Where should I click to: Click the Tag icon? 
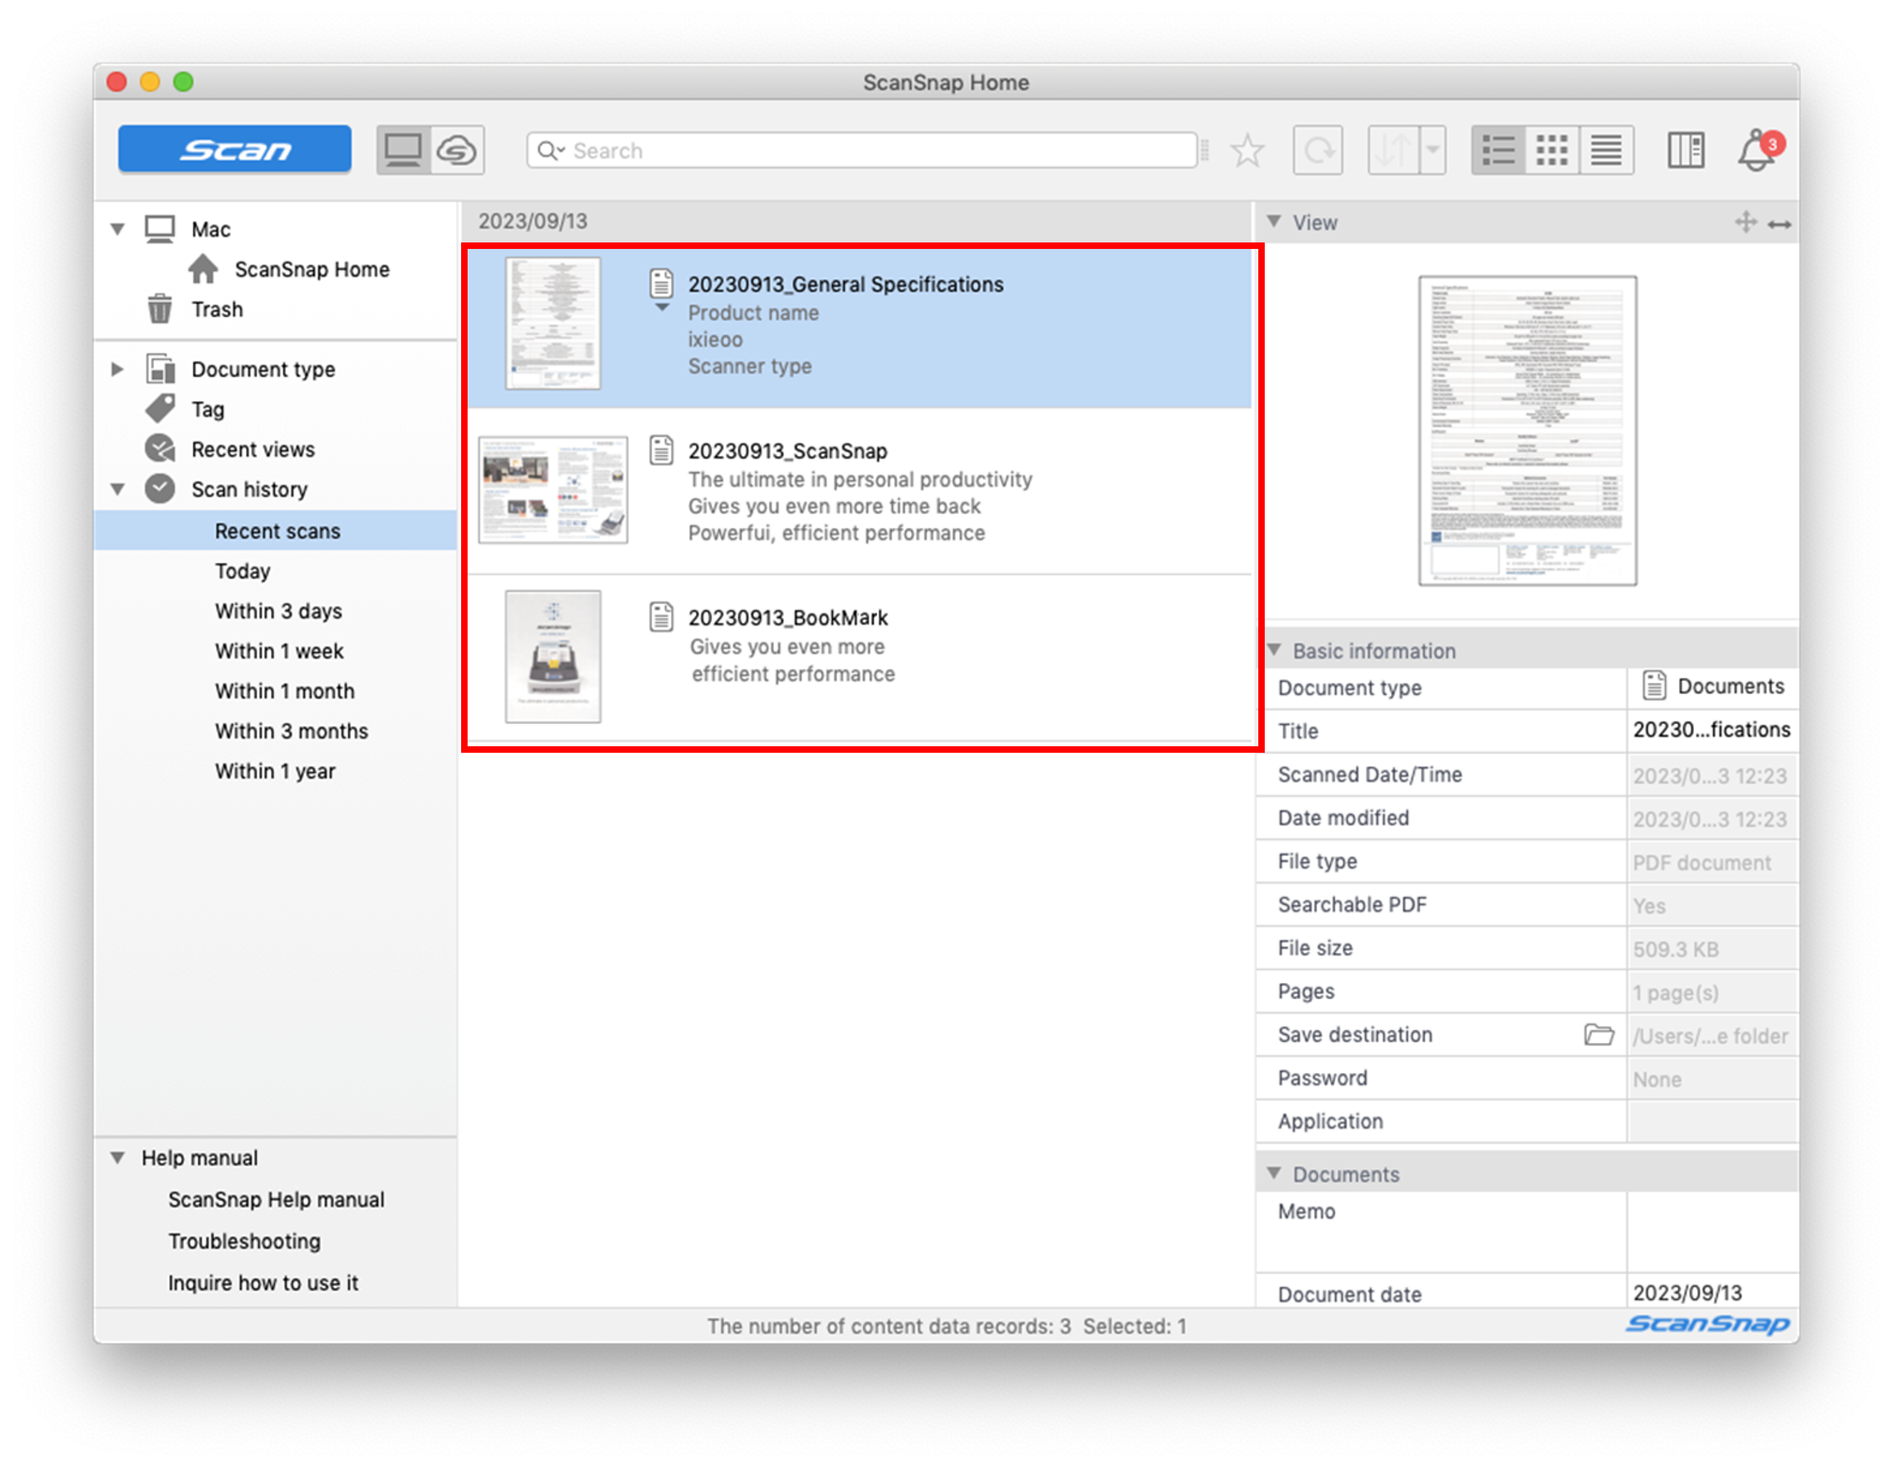161,408
